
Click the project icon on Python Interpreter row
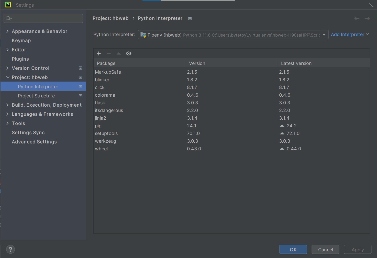80,86
